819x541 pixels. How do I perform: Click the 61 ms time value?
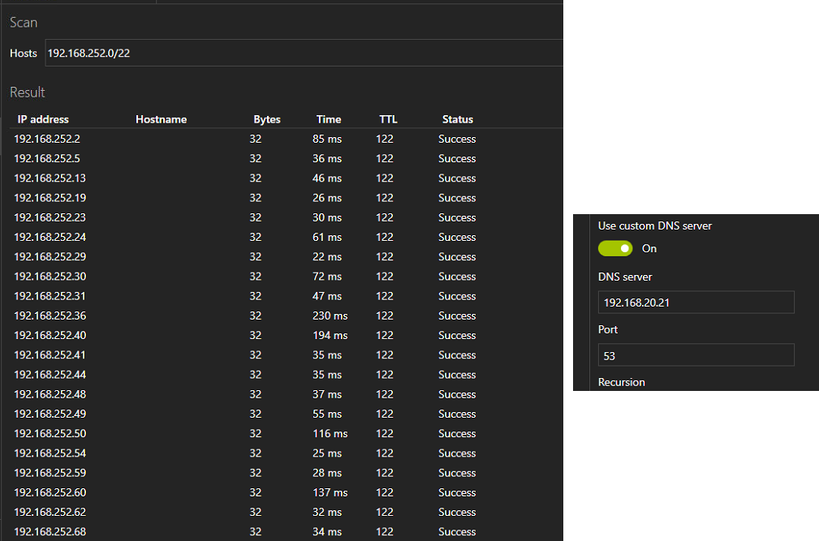(327, 238)
